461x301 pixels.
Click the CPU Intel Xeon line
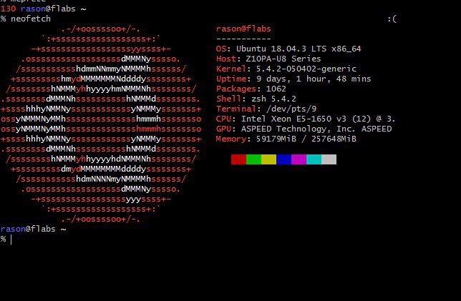click(306, 119)
